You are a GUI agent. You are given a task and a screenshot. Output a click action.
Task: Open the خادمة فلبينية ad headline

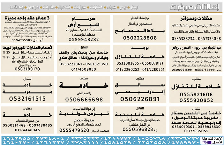[x=140, y=114]
